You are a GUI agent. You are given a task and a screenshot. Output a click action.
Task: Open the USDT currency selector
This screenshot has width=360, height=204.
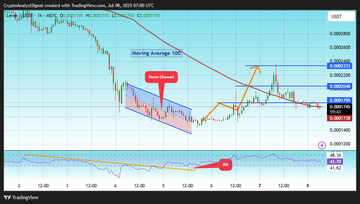(341, 17)
